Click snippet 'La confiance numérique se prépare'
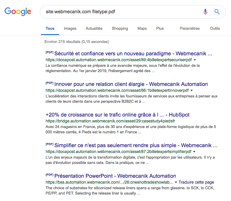Viewport: 231px width, 201px height. 123,68
